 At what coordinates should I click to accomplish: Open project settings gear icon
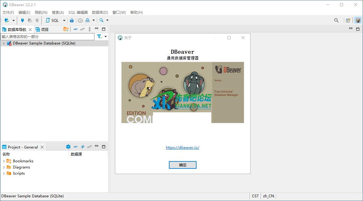[x=68, y=147]
